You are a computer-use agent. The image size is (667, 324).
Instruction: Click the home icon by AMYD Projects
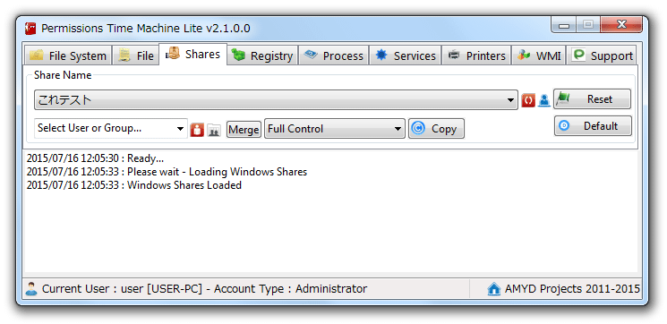tap(494, 289)
